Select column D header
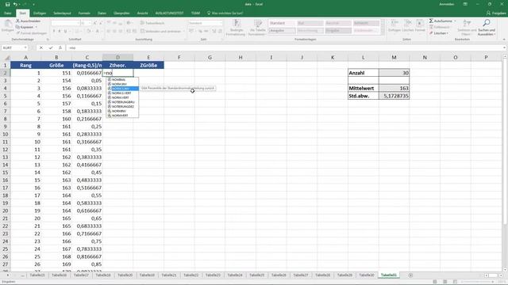The height and width of the screenshot is (285, 508). click(x=117, y=57)
